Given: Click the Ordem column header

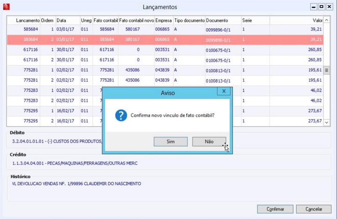Looking at the screenshot, I should [48, 20].
